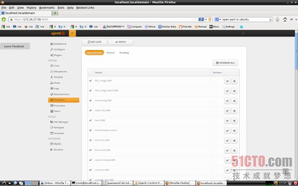Click Similar Sites toolbar item
This screenshot has width=298, height=186.
click(167, 27)
